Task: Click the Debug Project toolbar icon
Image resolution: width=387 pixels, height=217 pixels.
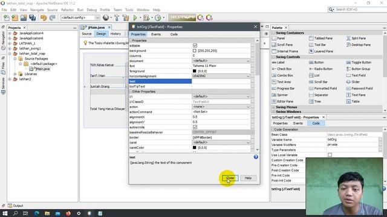Action: [146, 17]
